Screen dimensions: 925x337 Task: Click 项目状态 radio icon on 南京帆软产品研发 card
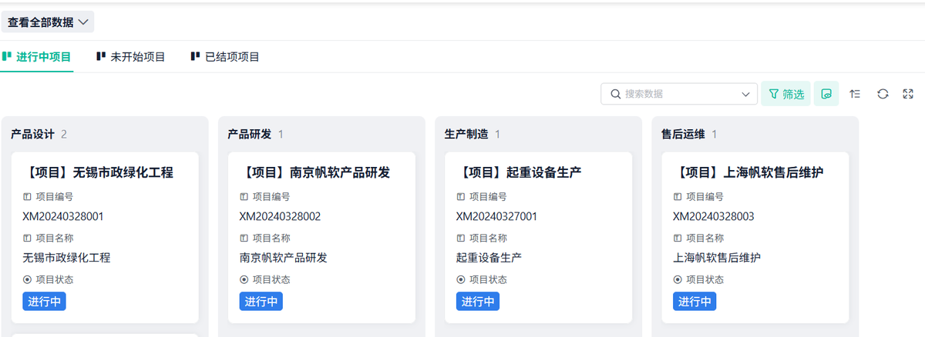(244, 279)
